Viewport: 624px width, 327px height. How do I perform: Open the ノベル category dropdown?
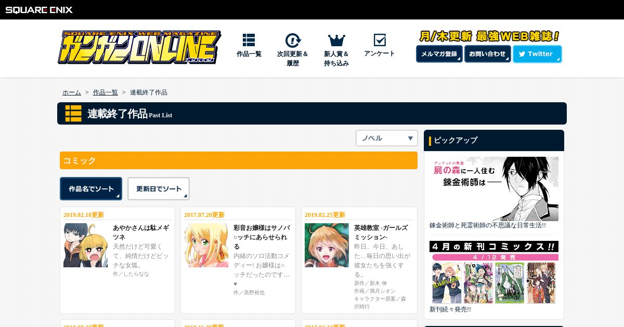[387, 138]
